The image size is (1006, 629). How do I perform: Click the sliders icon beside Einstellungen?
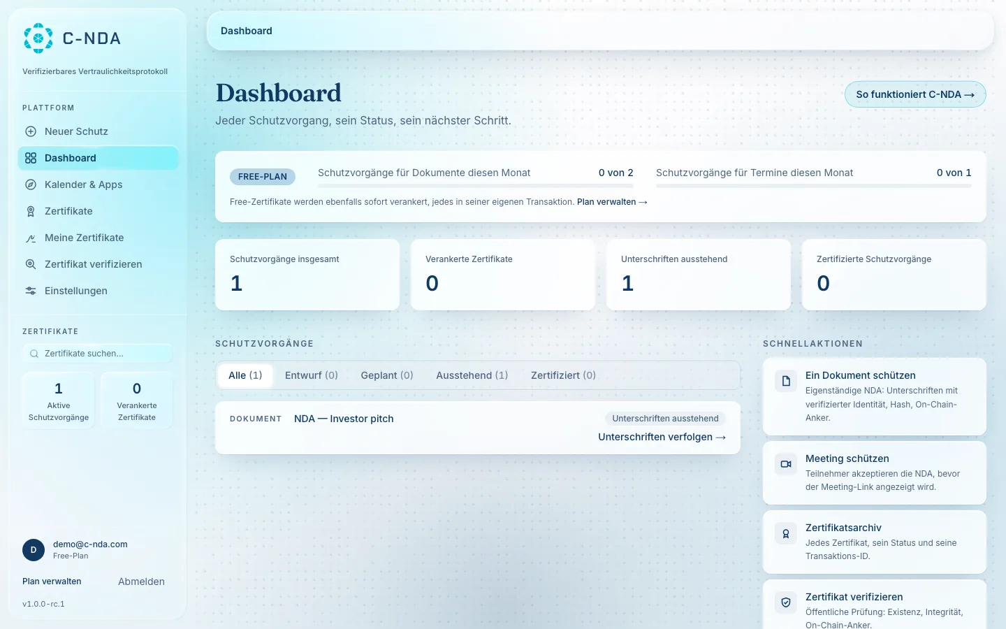tap(31, 291)
